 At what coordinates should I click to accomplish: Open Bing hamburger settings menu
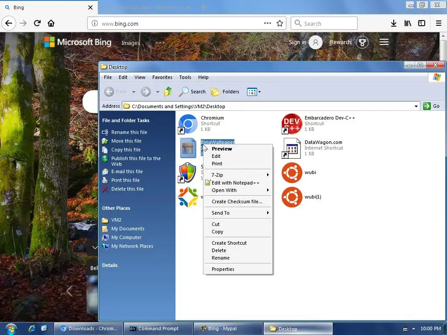[x=384, y=42]
